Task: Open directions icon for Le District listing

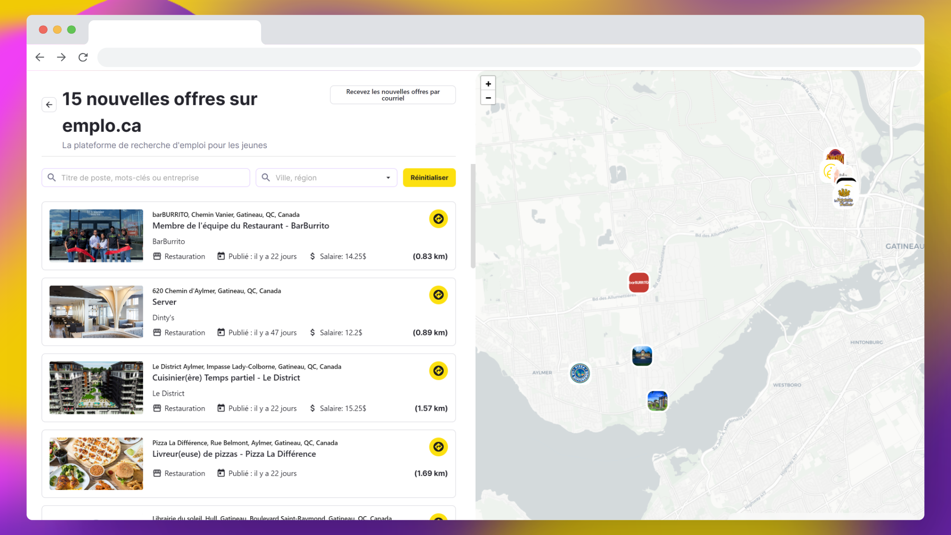Action: click(x=438, y=371)
